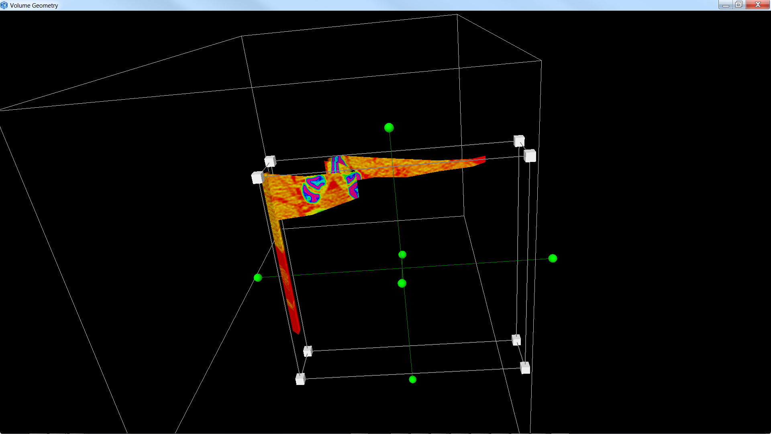Click the top green sphere handle
The height and width of the screenshot is (434, 771).
point(389,128)
